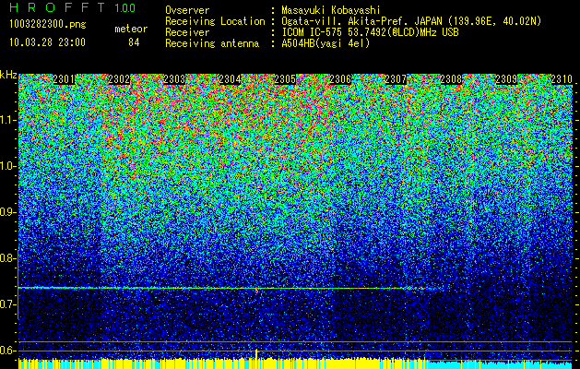Image resolution: width=580 pixels, height=369 pixels.
Task: Click the 2307 time marker
Action: point(396,79)
